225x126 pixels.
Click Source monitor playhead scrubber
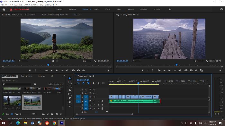coord(48,65)
